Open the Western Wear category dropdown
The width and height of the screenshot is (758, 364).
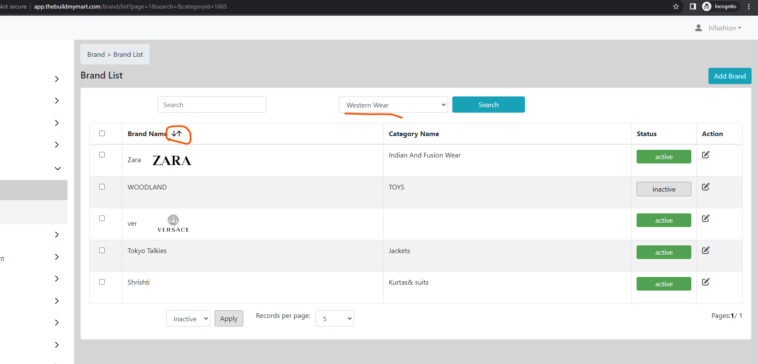click(x=393, y=105)
